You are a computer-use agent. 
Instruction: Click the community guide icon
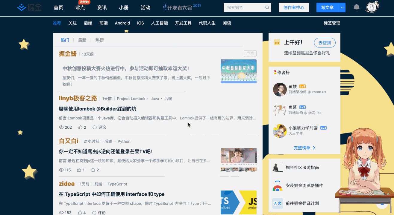point(278,168)
